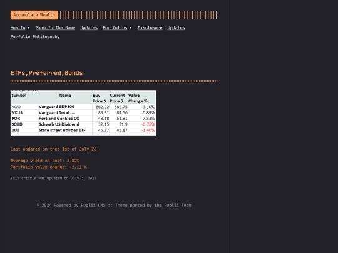This screenshot has height=253, width=338.
Task: Click State street utilities ETF cell
Action: (x=62, y=130)
